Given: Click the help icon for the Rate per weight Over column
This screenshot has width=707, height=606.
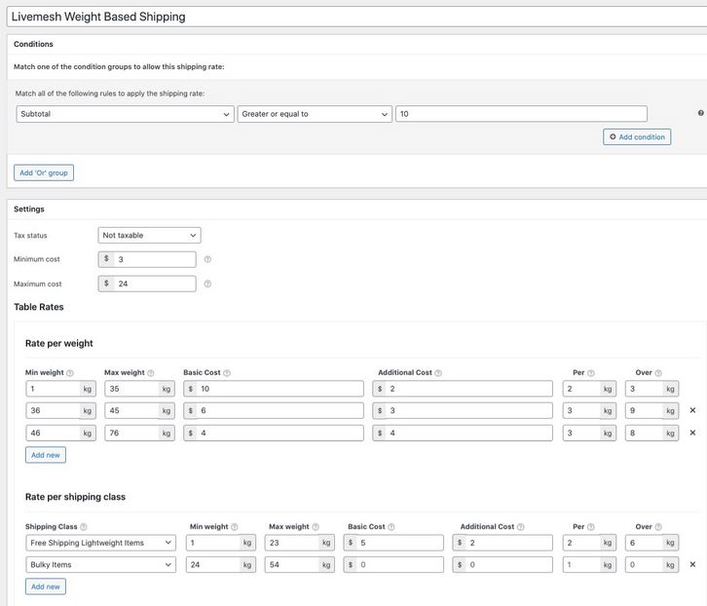Looking at the screenshot, I should (x=658, y=373).
